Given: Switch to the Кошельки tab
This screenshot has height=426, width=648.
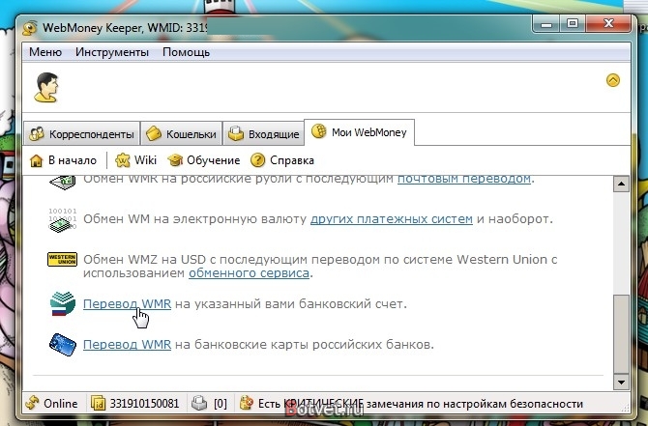Looking at the screenshot, I should click(182, 133).
